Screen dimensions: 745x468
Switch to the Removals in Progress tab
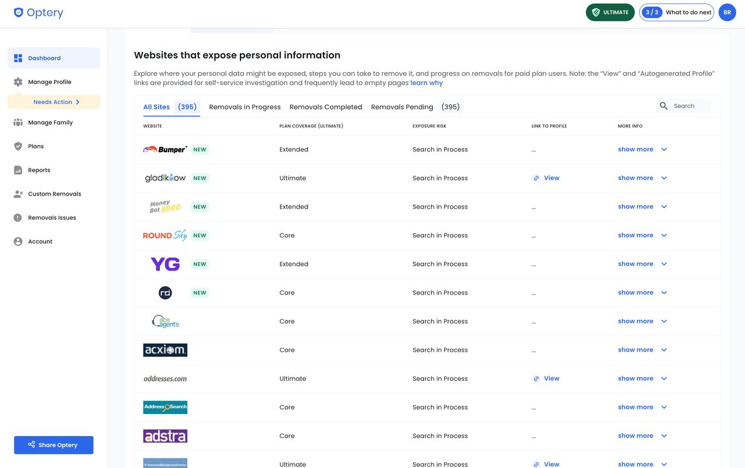(x=244, y=107)
